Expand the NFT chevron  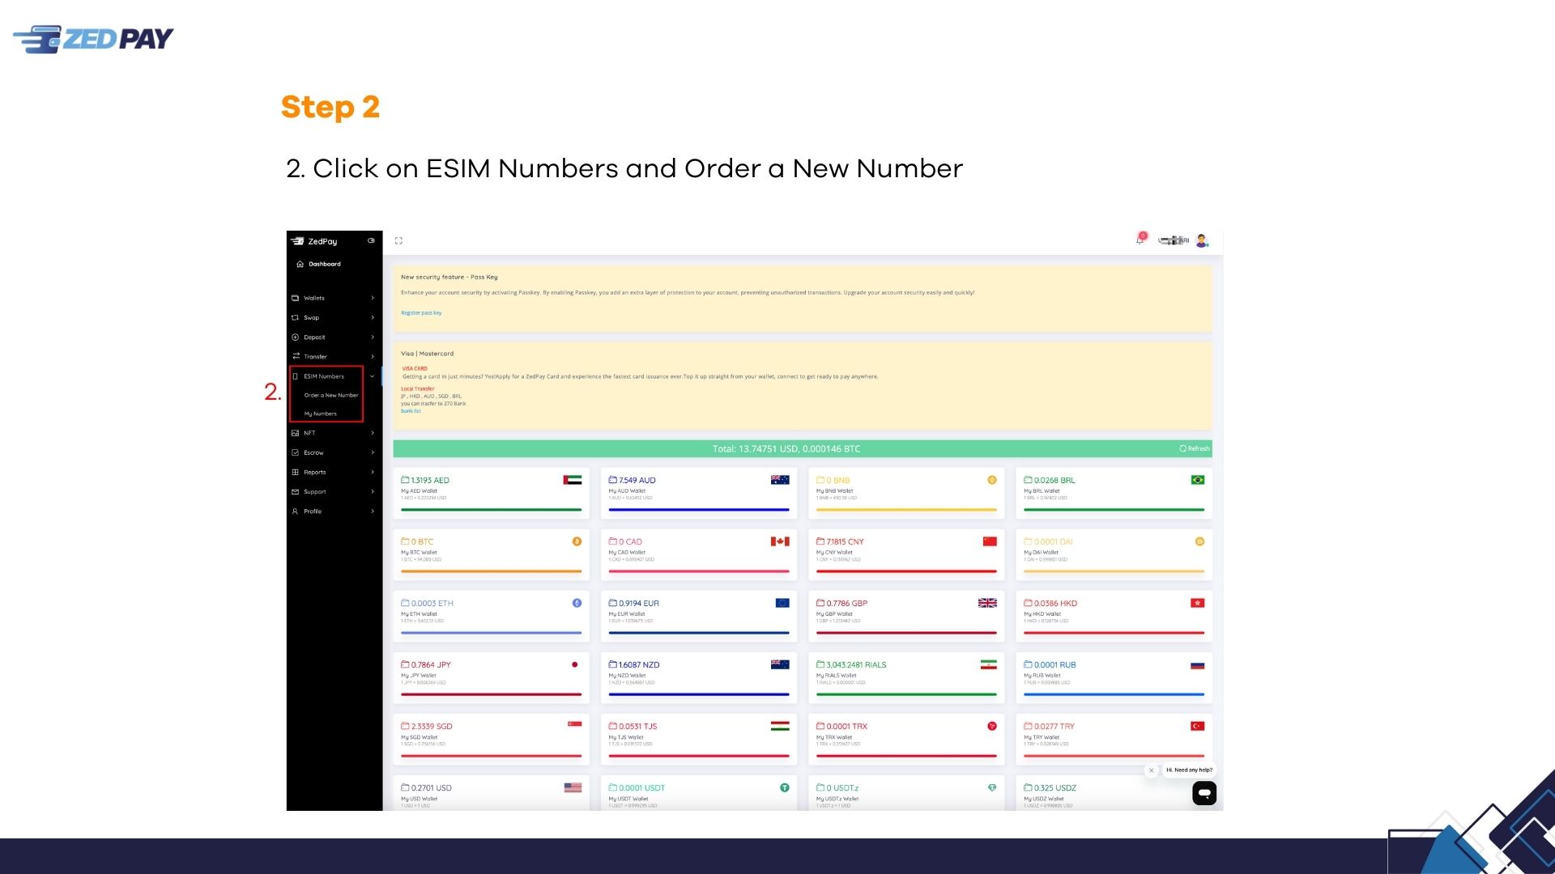(x=373, y=433)
